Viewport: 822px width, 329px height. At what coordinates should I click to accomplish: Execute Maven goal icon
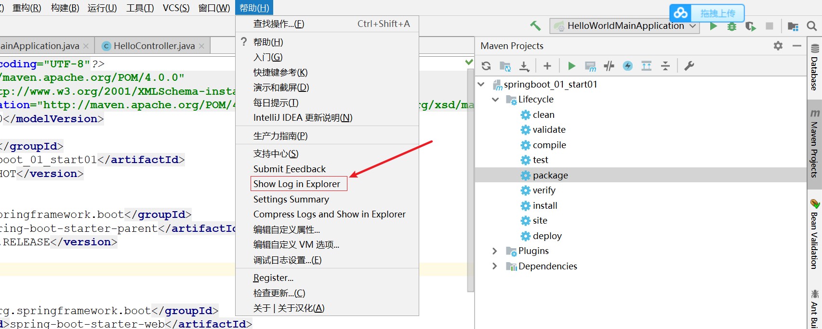[590, 66]
